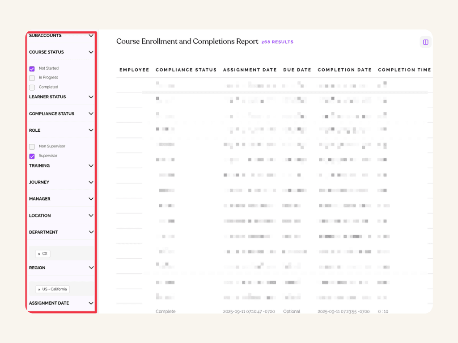Expand the Training filter chevron
This screenshot has width=458, height=343.
tap(91, 166)
